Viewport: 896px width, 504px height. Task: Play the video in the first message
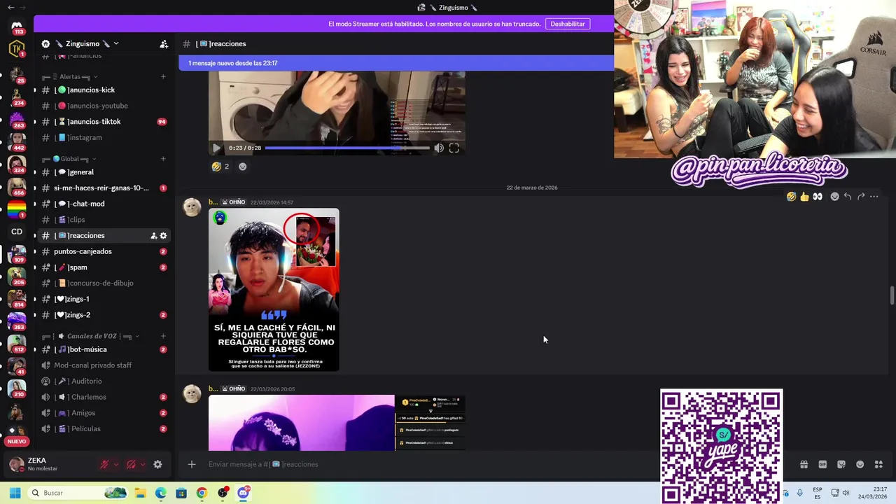(216, 148)
